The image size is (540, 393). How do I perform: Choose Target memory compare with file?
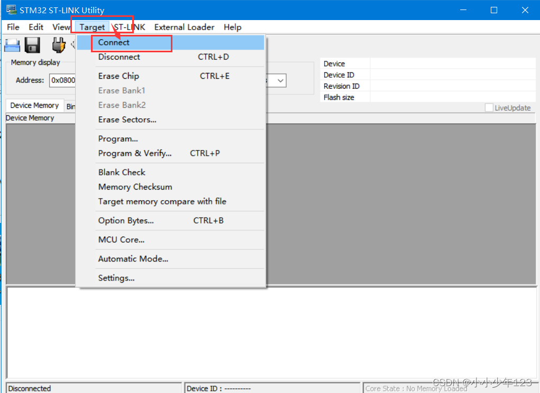point(170,201)
